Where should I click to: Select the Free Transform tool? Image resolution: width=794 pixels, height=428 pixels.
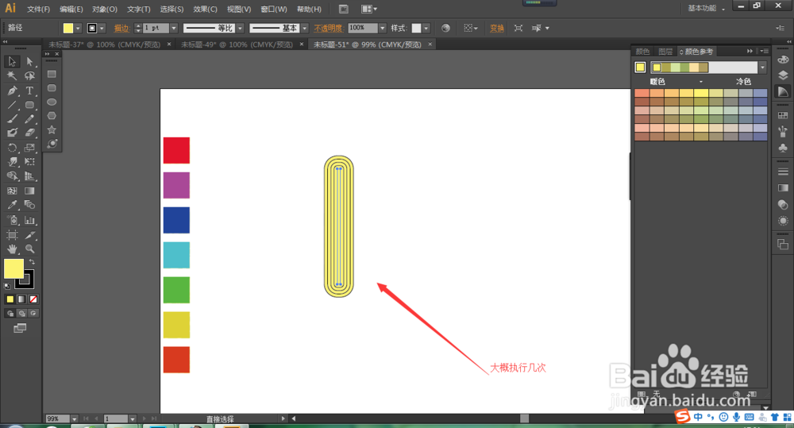click(x=29, y=161)
